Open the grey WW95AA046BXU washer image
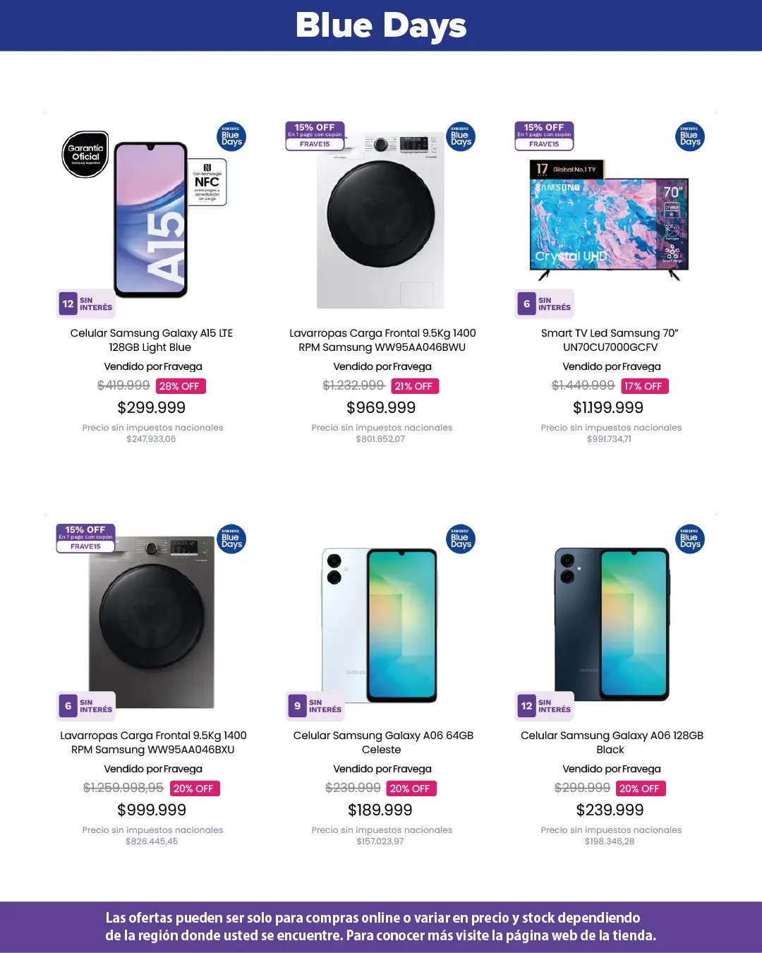The image size is (762, 953). pyautogui.click(x=151, y=623)
